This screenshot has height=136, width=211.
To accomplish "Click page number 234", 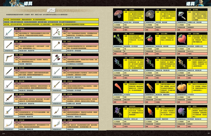I will 4,134.
